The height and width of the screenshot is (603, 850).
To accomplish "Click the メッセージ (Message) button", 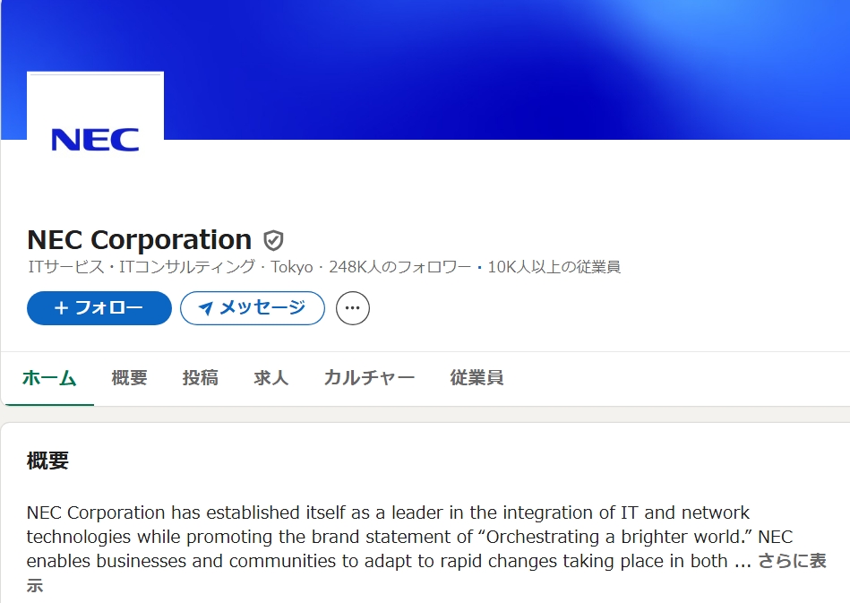I will click(252, 307).
